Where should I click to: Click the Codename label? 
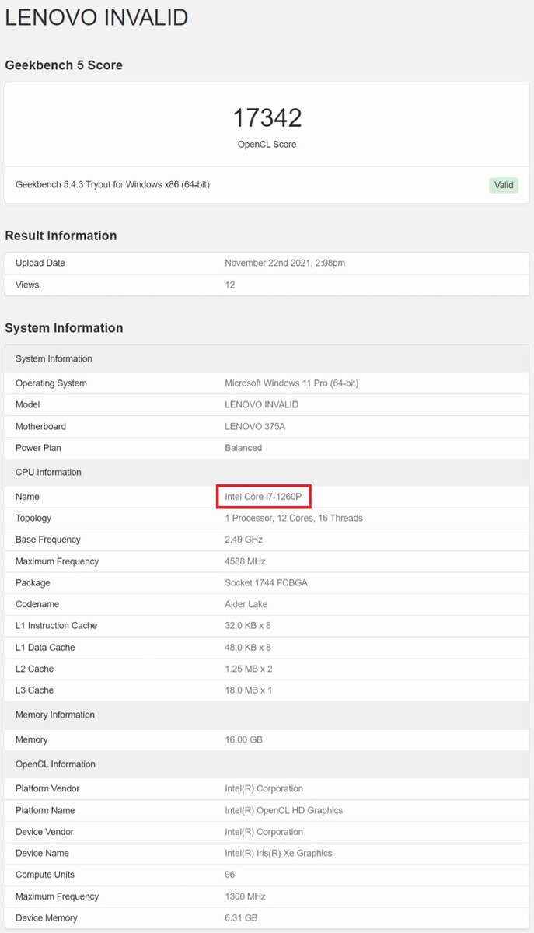click(37, 604)
